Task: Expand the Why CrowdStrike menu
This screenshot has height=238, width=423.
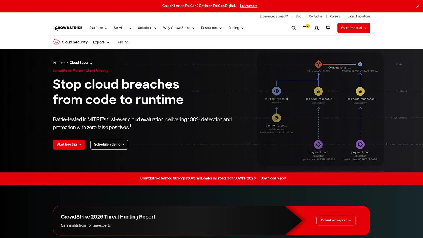Action: pos(179,28)
